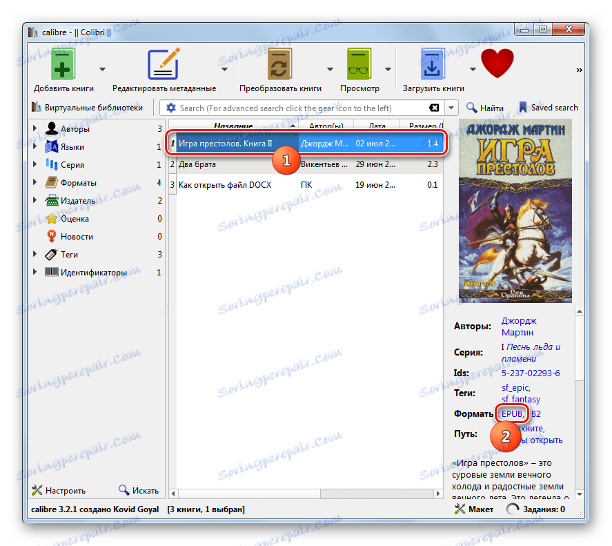Expand the Серия tree node

tap(34, 164)
